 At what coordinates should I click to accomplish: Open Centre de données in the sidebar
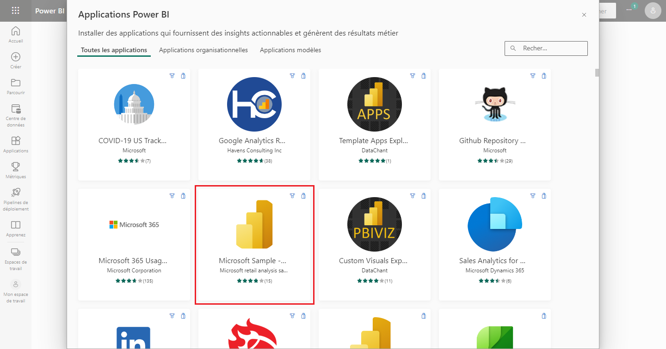pos(16,115)
